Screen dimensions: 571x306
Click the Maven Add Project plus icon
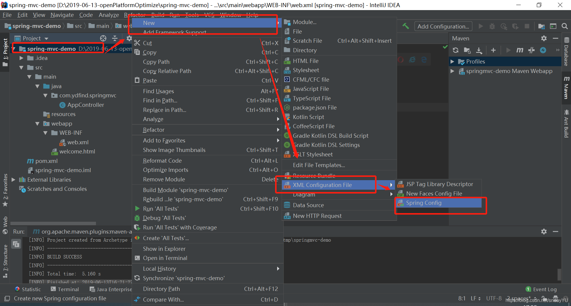click(493, 50)
